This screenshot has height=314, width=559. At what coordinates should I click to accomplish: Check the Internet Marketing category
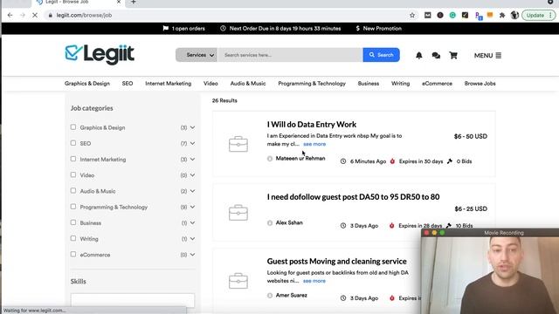[x=73, y=159]
